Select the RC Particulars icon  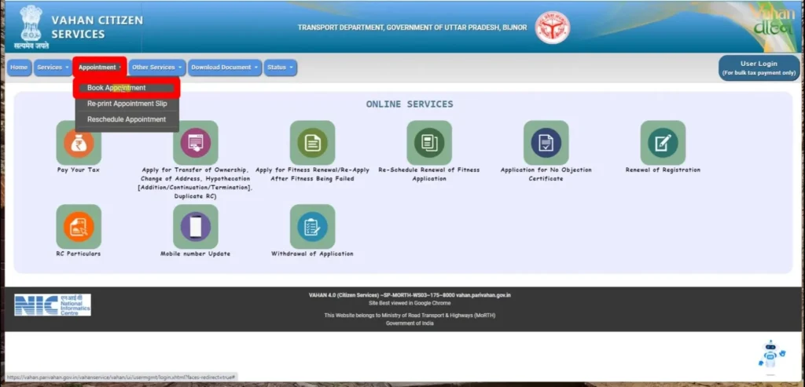[x=79, y=226]
